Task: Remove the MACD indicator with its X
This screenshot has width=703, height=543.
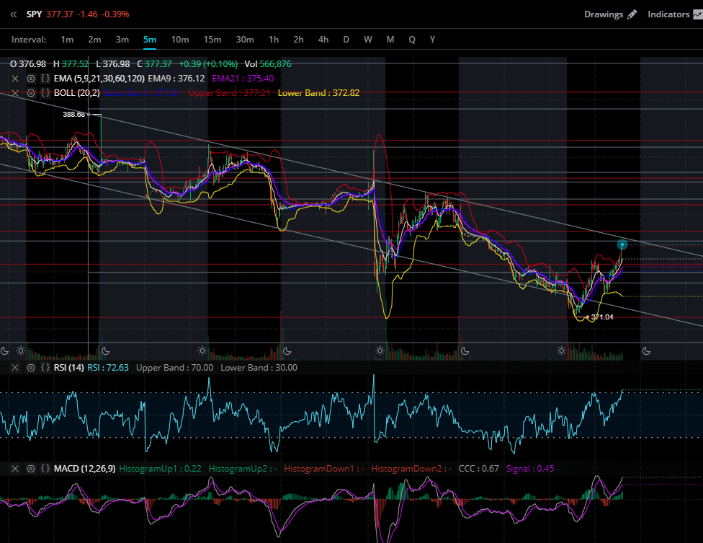Action: click(15, 469)
